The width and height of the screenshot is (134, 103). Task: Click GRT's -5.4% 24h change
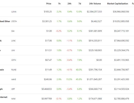point(69,89)
